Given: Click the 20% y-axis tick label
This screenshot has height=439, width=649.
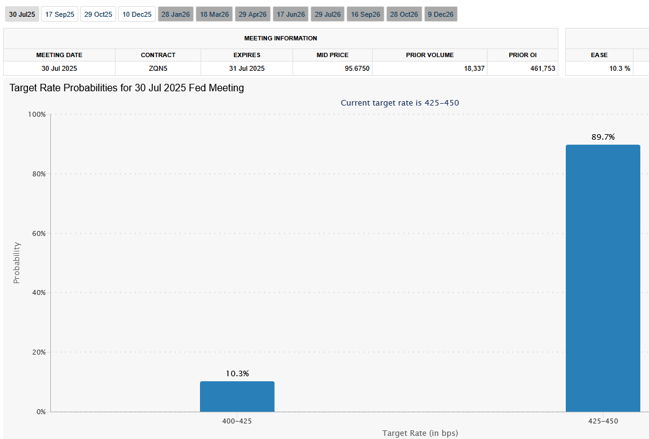Looking at the screenshot, I should point(39,352).
